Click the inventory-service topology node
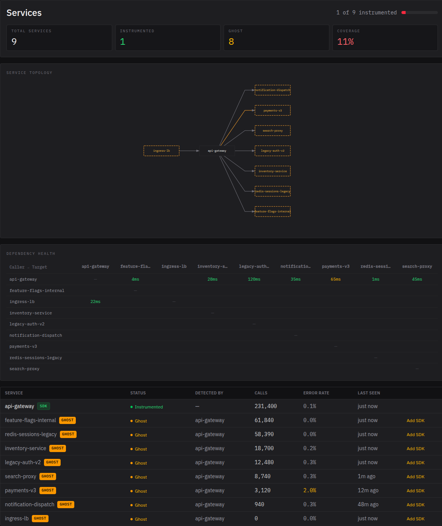 click(273, 171)
